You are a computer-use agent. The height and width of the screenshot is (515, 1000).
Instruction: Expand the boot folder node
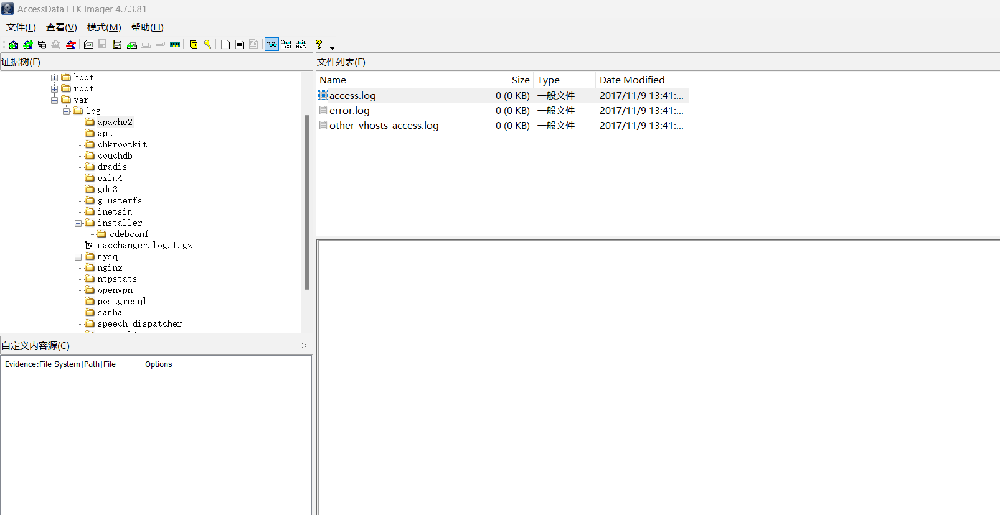tap(55, 78)
